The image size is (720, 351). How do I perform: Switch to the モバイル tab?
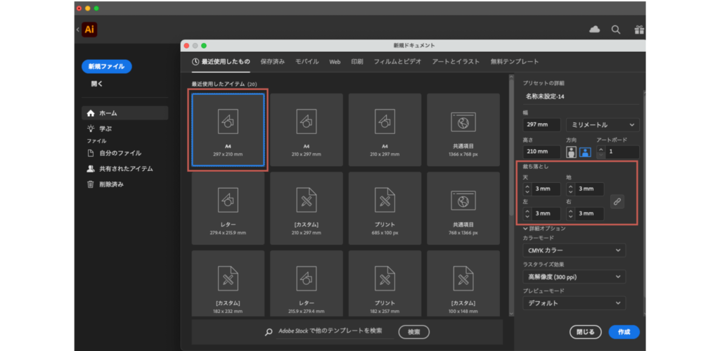[307, 62]
